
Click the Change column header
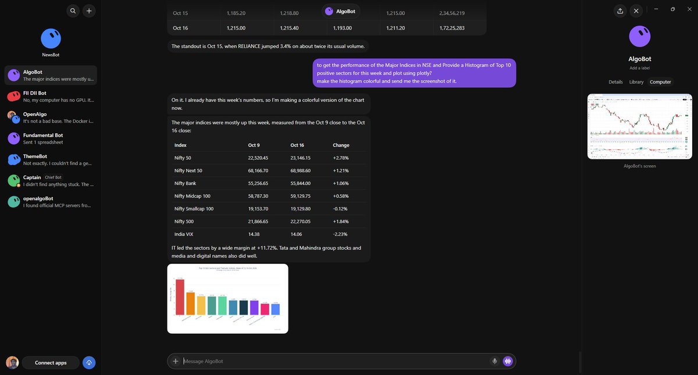point(340,145)
